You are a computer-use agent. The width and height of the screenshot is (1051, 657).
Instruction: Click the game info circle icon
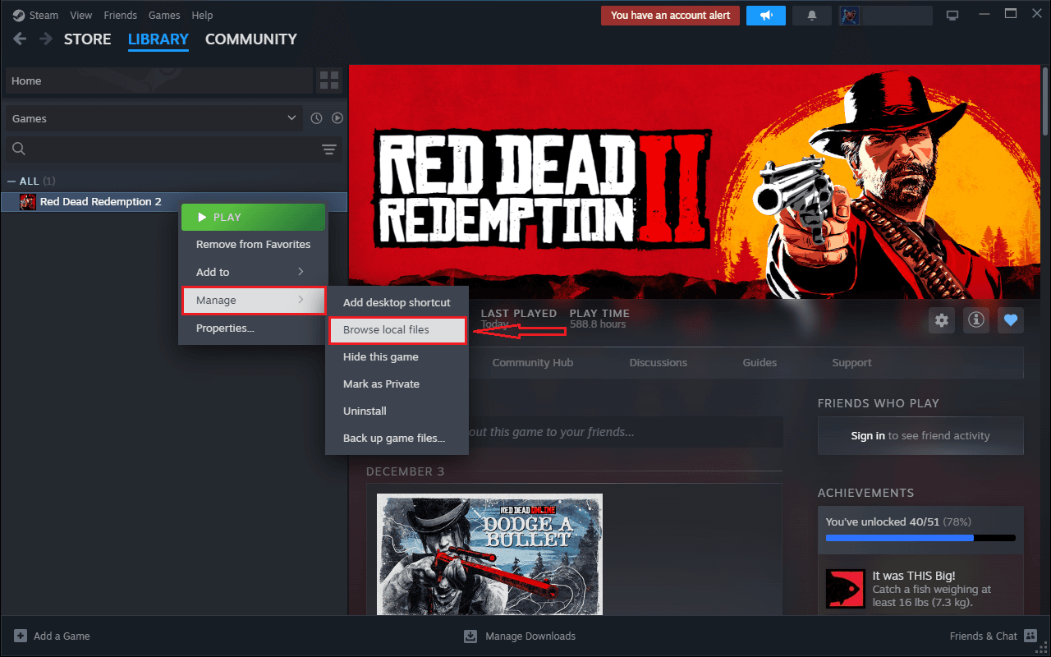(975, 320)
